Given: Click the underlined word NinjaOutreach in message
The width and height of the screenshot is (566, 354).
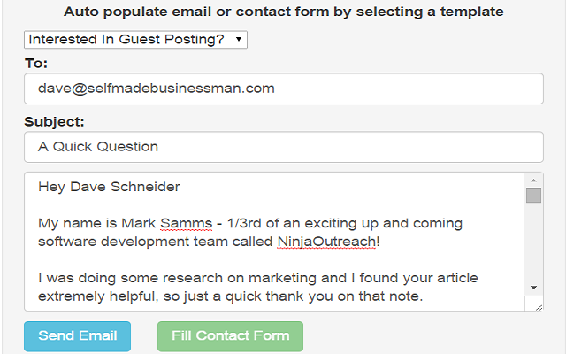Looking at the screenshot, I should tap(327, 240).
